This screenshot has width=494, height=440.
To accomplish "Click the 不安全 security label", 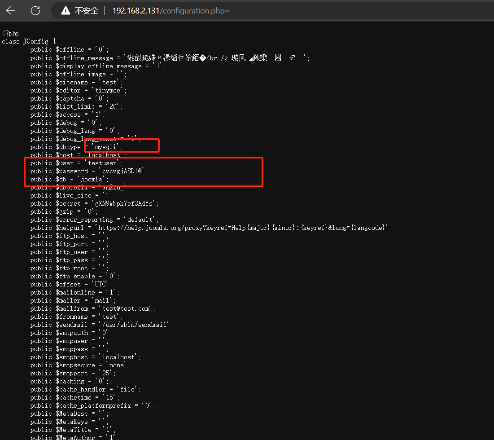I will pyautogui.click(x=86, y=11).
